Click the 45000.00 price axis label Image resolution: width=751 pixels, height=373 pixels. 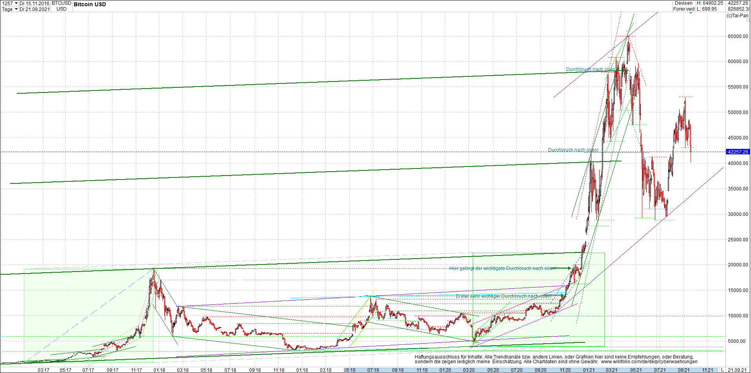(x=738, y=138)
